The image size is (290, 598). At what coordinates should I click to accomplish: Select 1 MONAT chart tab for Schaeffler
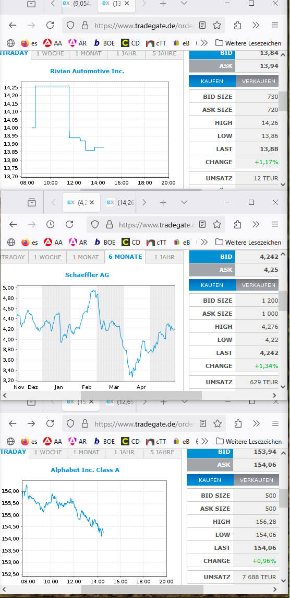click(x=86, y=257)
